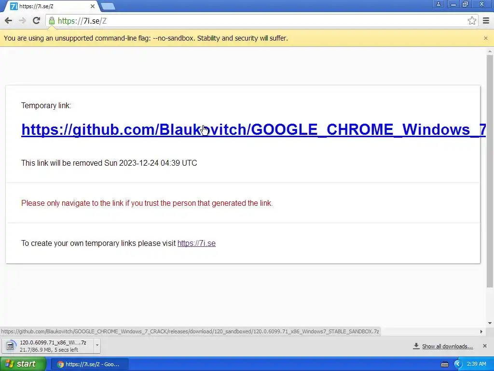Click the vertical page scrollbar
This screenshot has height=371, width=494.
pyautogui.click(x=490, y=171)
